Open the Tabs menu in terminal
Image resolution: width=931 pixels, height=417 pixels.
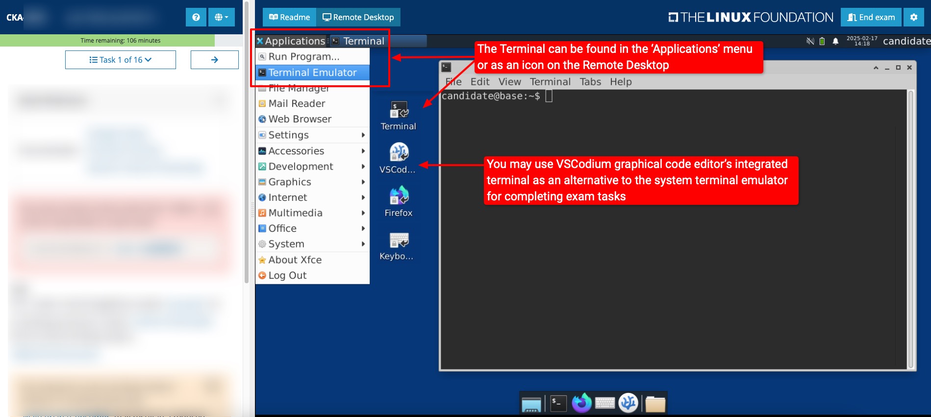pos(590,82)
